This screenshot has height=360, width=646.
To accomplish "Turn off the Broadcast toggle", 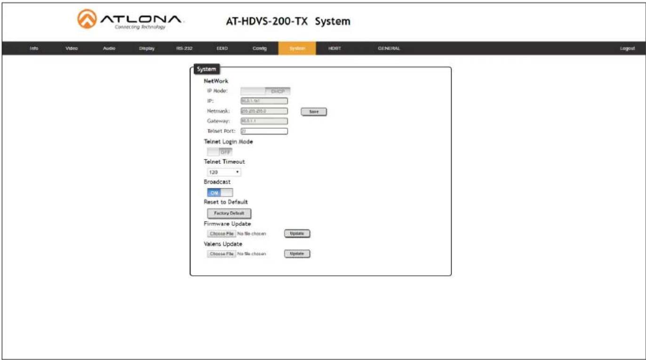I will [x=220, y=192].
